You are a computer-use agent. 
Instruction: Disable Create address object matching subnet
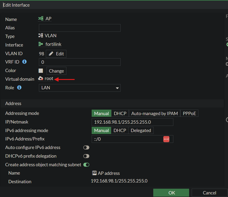click(86, 165)
